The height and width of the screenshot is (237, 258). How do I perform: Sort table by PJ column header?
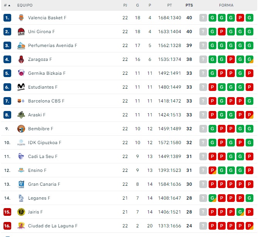[x=125, y=5]
